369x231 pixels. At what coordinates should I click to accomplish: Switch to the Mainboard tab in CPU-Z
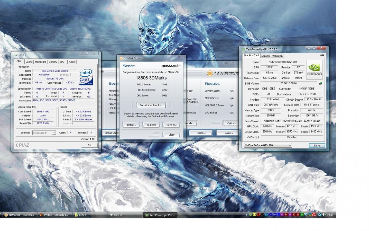[41, 62]
